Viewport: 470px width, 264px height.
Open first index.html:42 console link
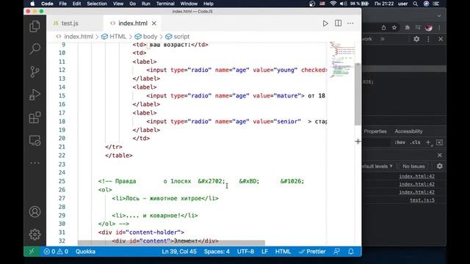click(416, 176)
